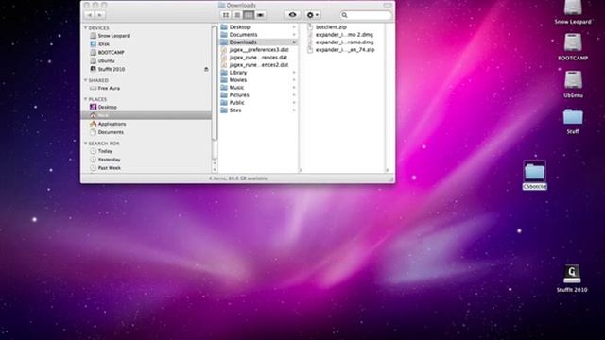Go forward with the Finder forward arrow
This screenshot has height=340, width=605.
[x=100, y=15]
